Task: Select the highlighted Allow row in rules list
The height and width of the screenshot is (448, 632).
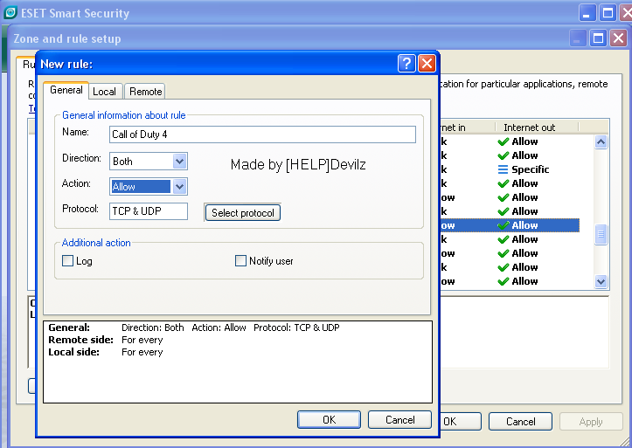Action: click(510, 225)
